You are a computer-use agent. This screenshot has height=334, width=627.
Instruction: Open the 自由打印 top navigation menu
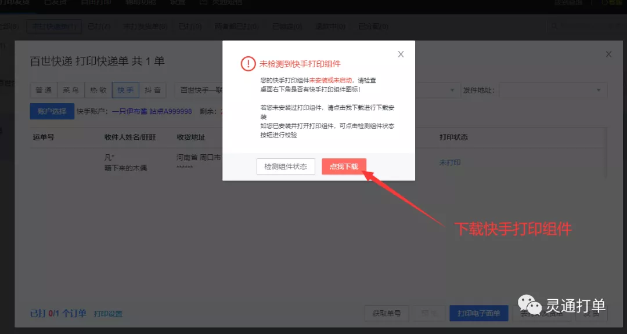coord(96,2)
